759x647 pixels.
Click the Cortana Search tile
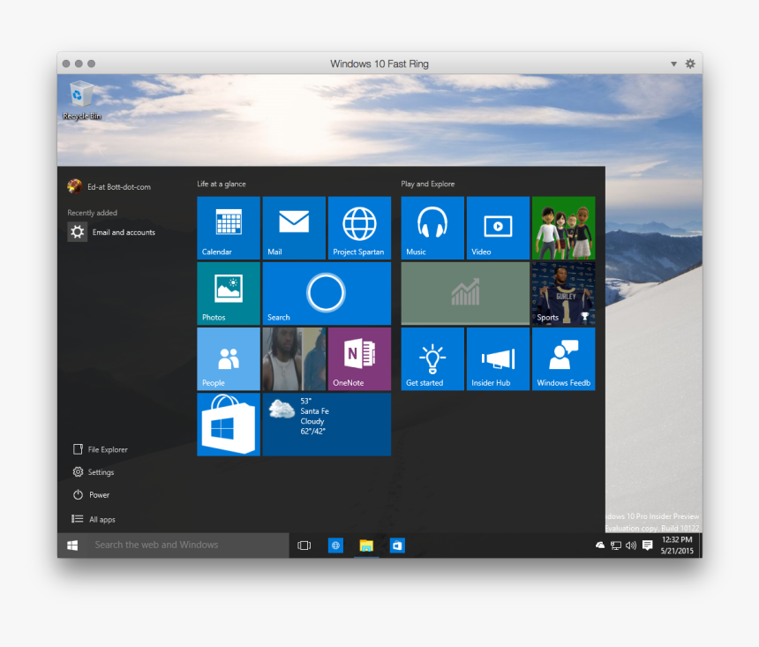(327, 293)
